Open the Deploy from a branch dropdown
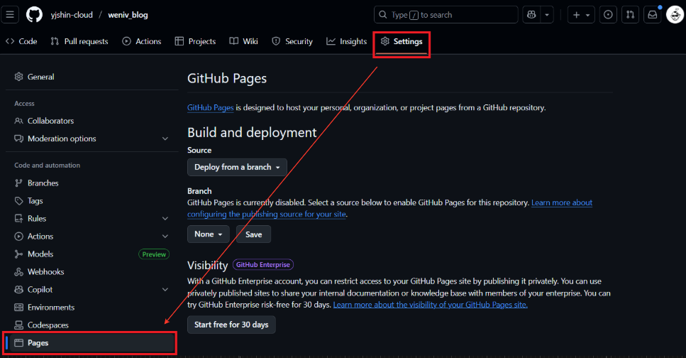The image size is (686, 358). (x=237, y=167)
